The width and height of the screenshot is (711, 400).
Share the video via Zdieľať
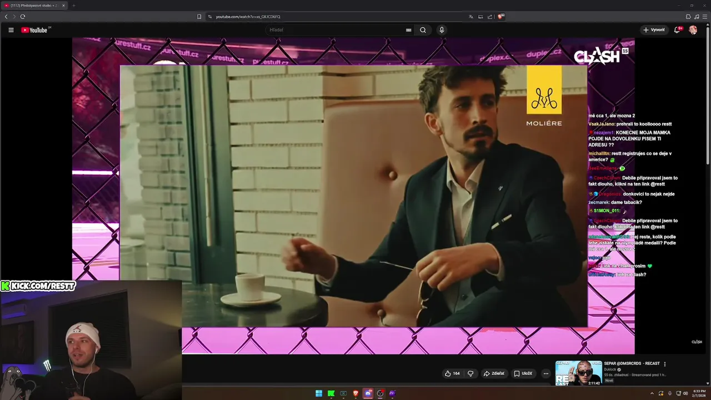tap(494, 373)
